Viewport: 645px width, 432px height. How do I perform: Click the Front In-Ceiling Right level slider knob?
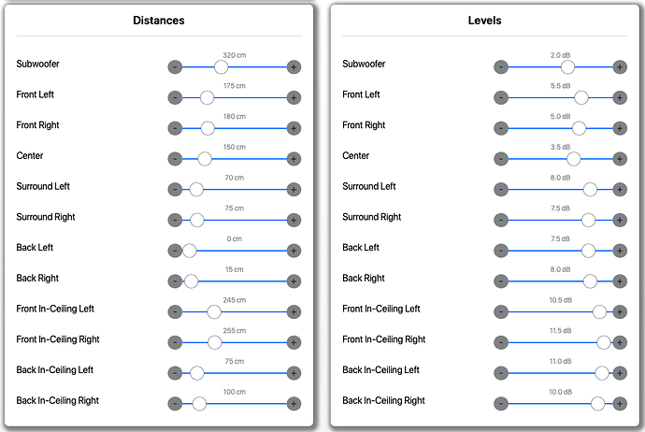(x=604, y=342)
